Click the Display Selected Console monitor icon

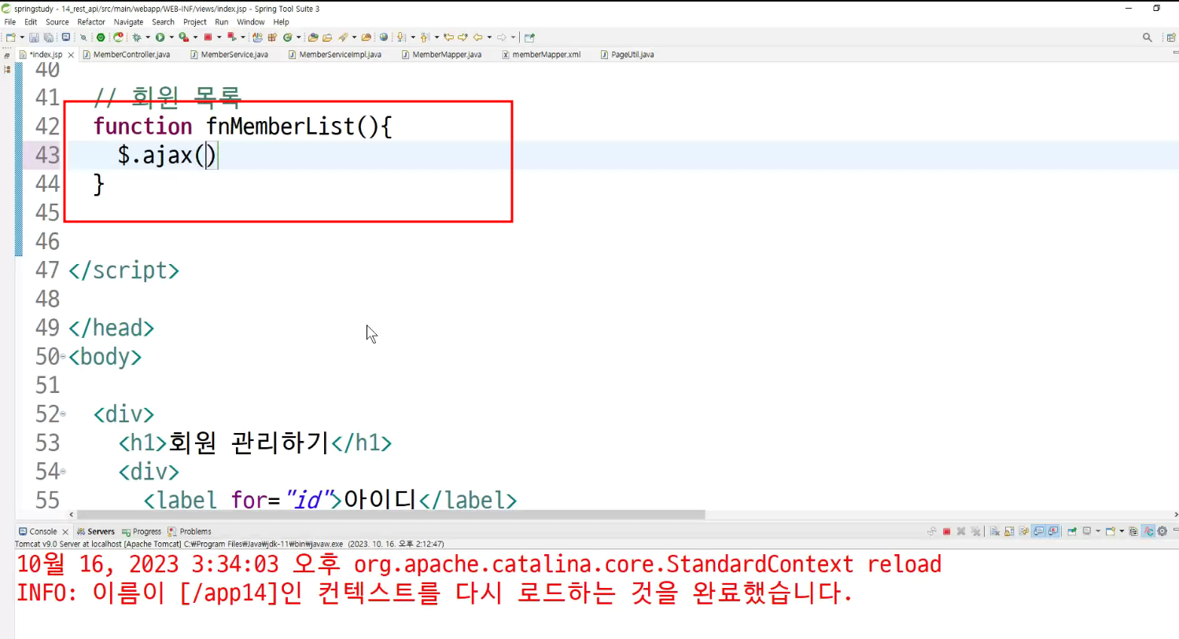[1087, 531]
